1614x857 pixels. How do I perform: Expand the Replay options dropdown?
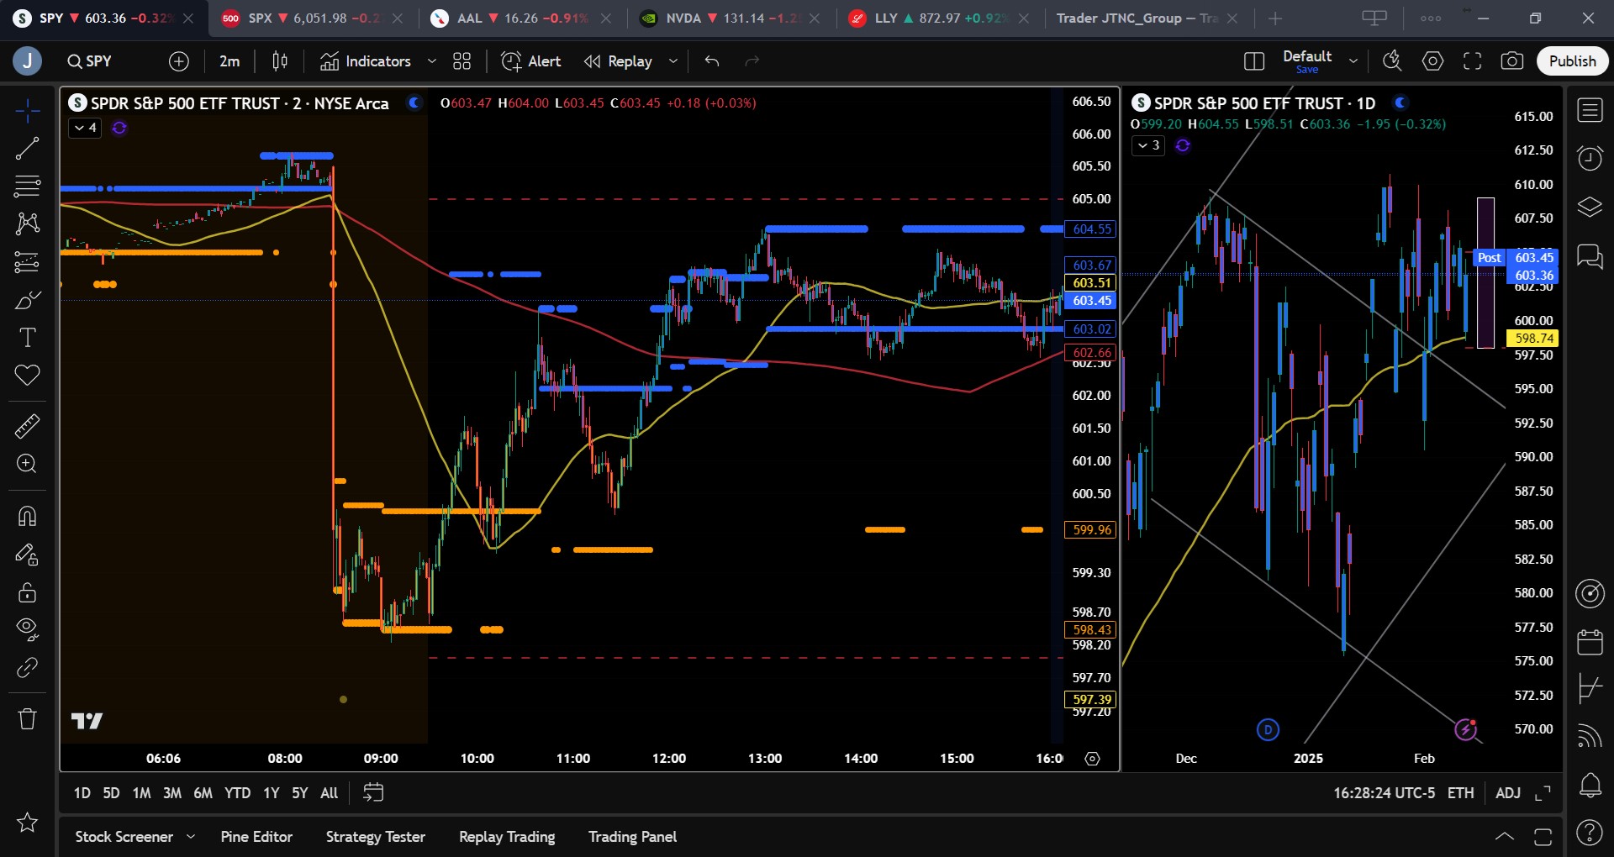click(x=673, y=61)
